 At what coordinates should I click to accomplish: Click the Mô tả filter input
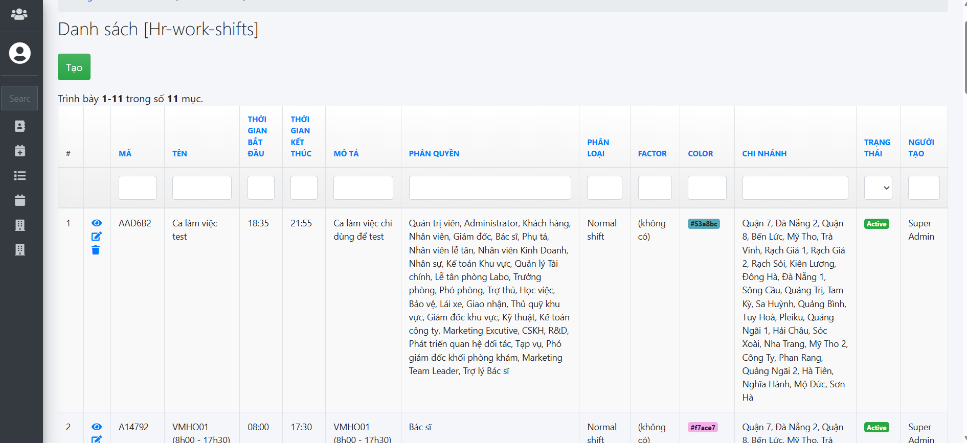(x=363, y=188)
